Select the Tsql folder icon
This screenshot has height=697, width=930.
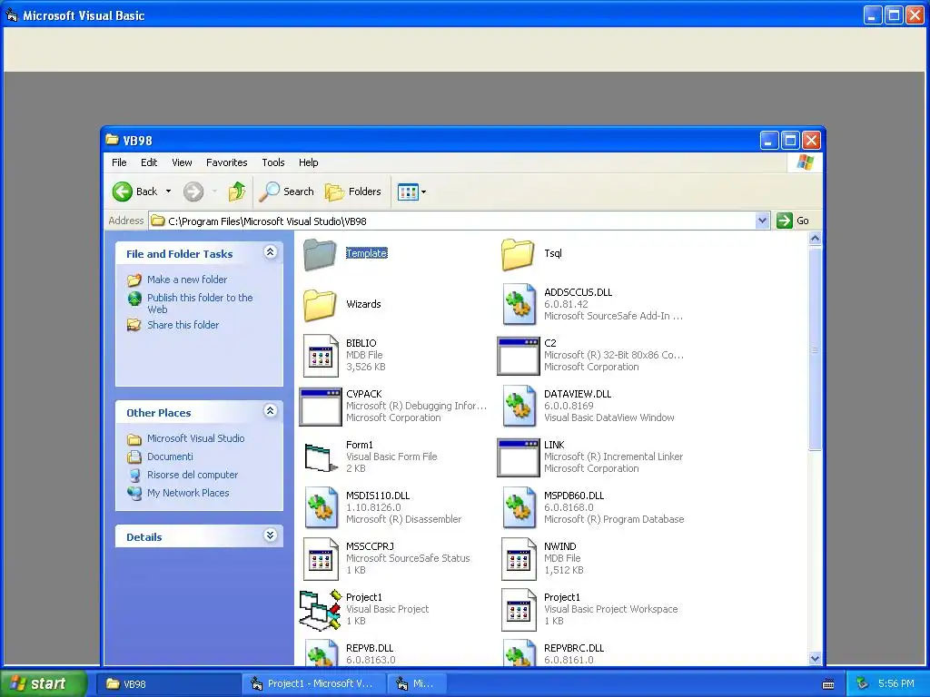coord(518,254)
